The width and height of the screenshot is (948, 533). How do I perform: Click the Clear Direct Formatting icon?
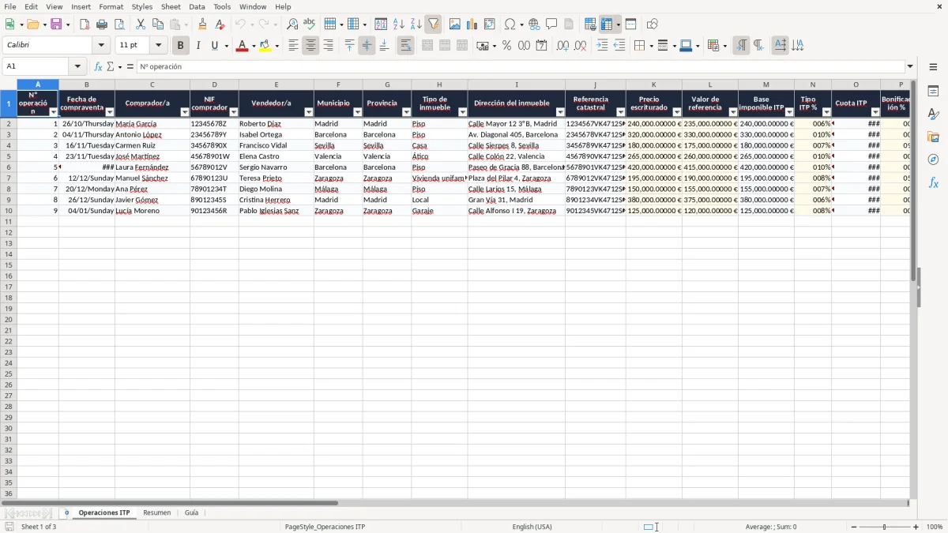(220, 24)
